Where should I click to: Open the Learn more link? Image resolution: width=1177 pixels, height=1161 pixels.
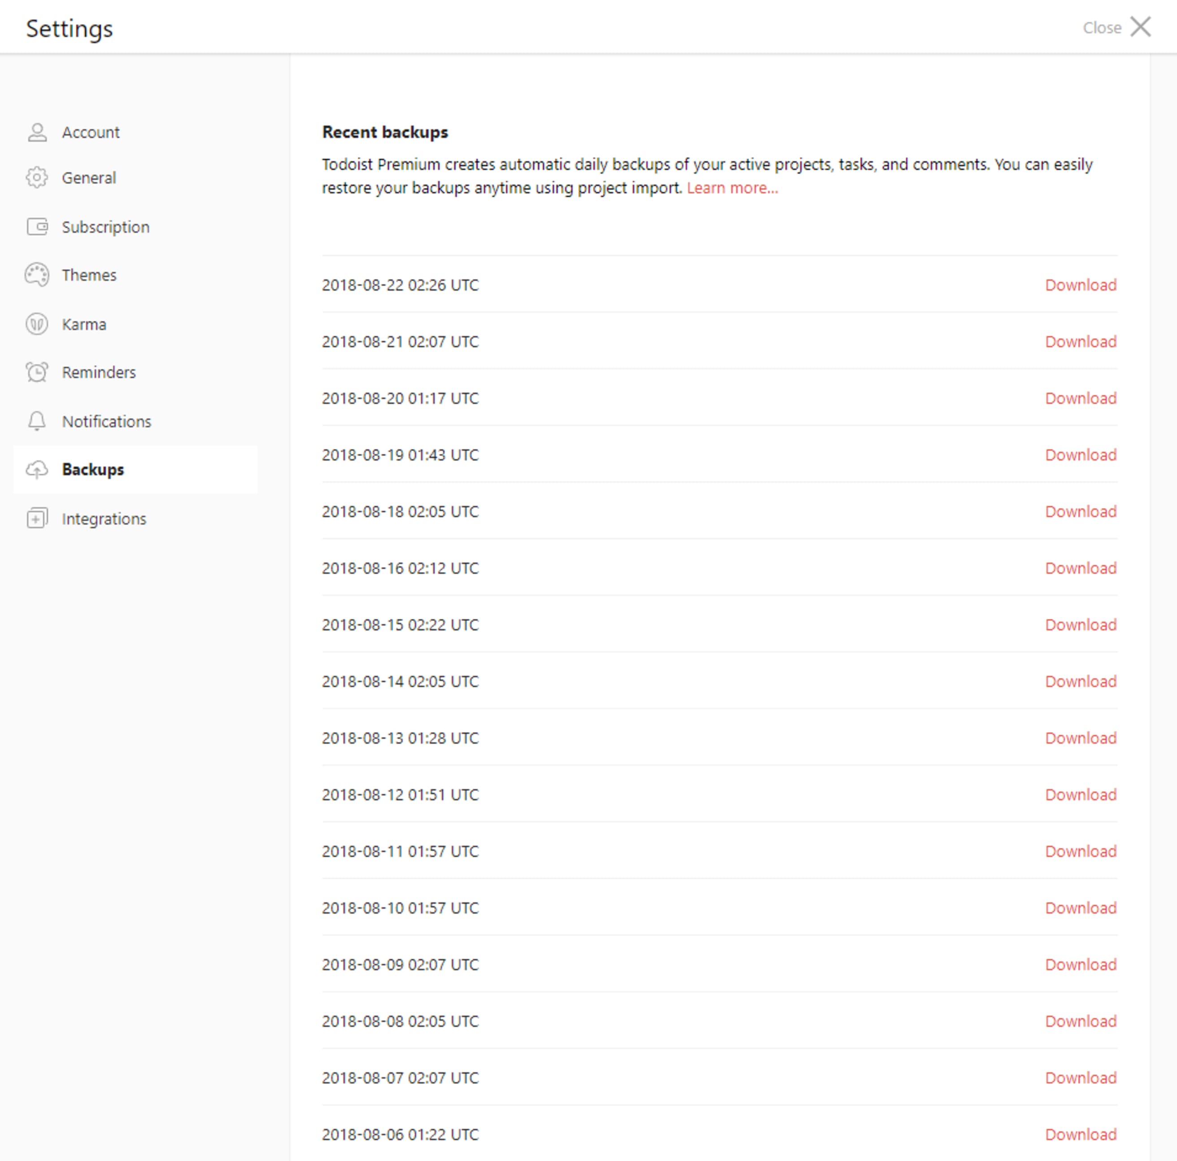pos(732,188)
